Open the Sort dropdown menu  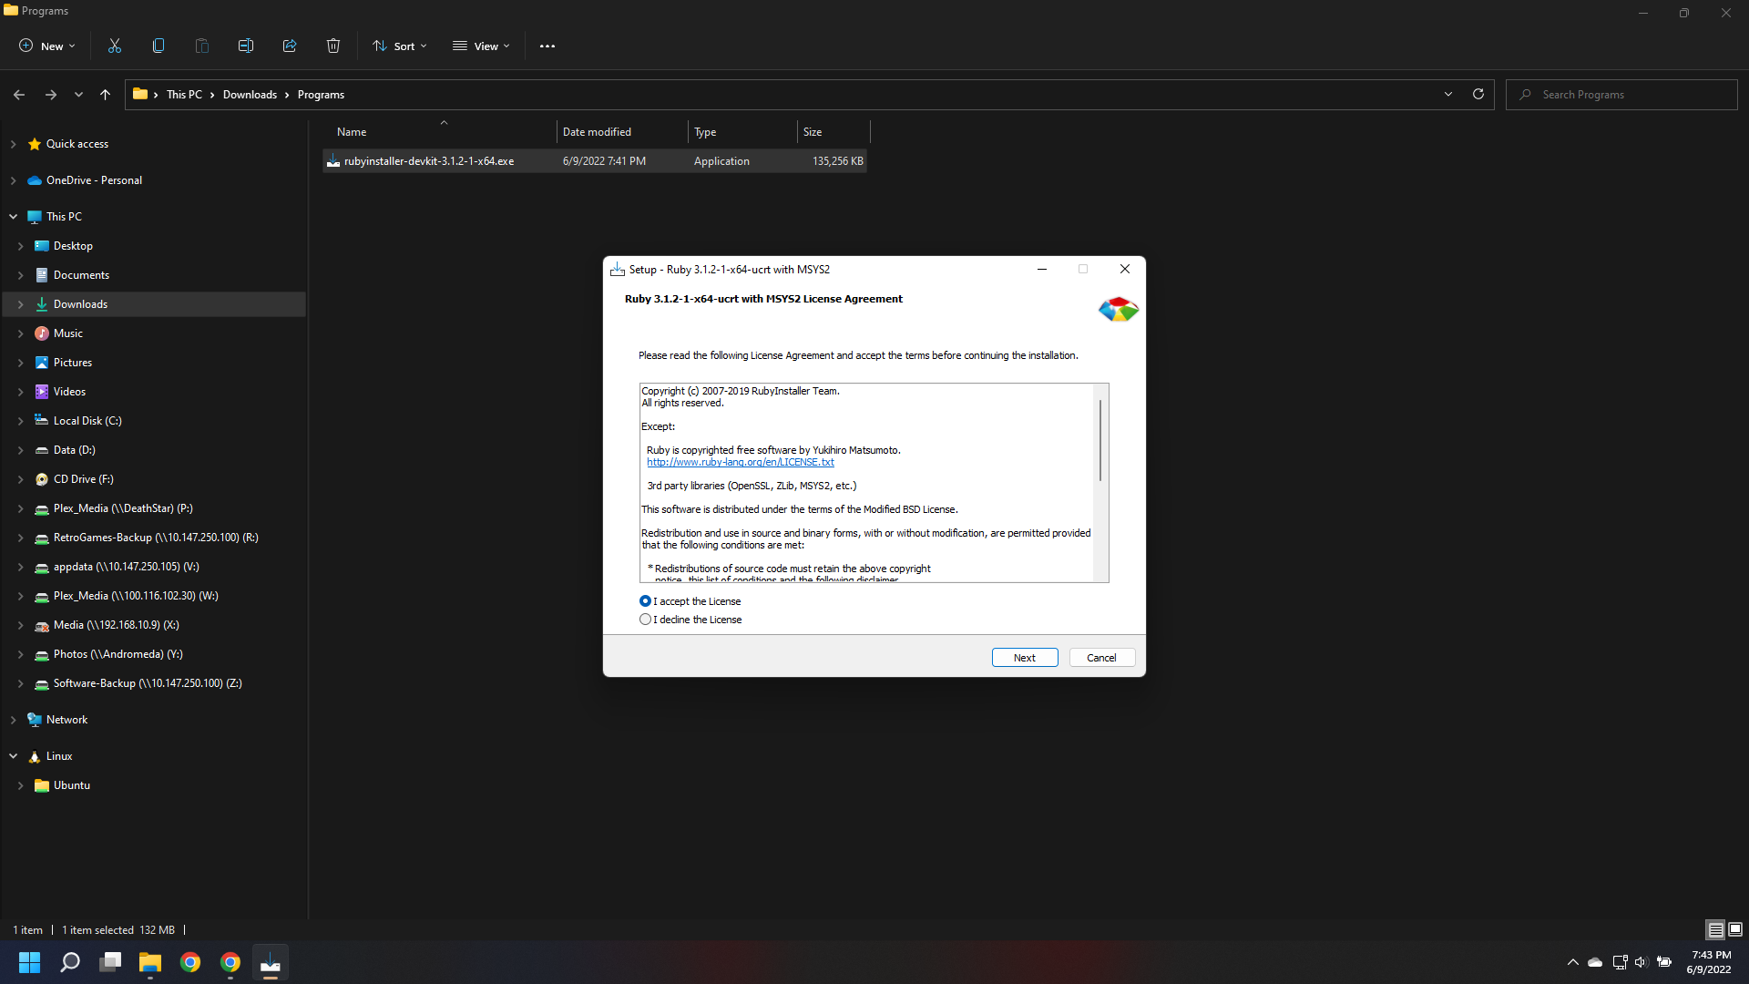[x=400, y=46]
